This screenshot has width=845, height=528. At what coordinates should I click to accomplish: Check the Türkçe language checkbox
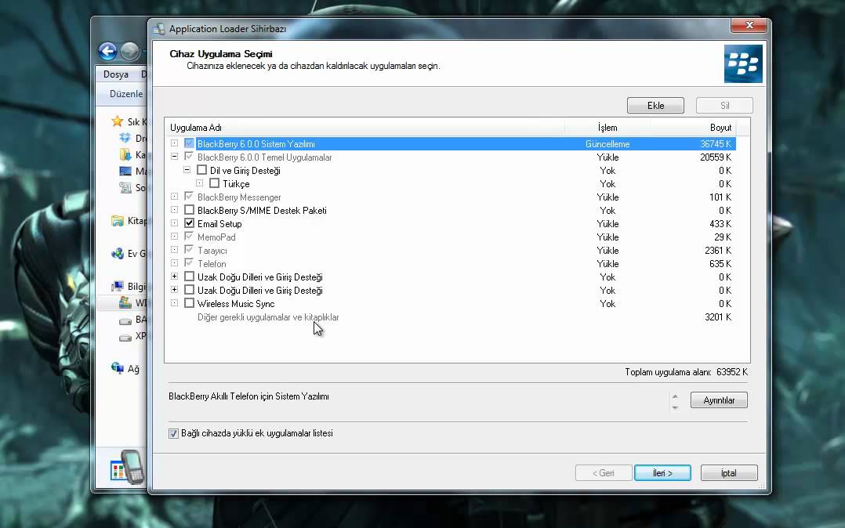(215, 183)
